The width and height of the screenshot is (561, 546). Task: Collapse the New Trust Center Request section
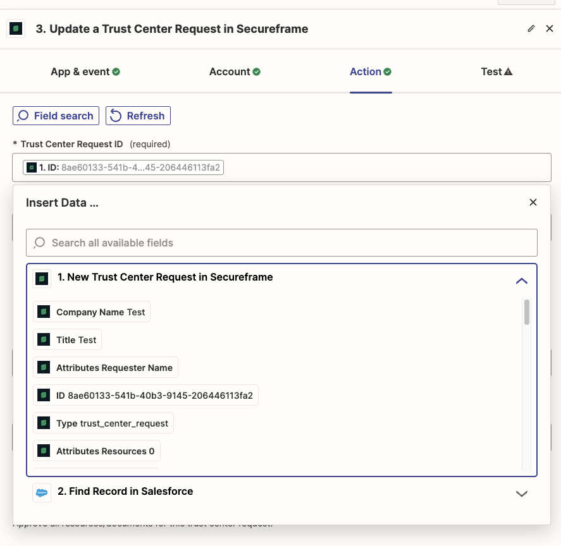pos(522,281)
